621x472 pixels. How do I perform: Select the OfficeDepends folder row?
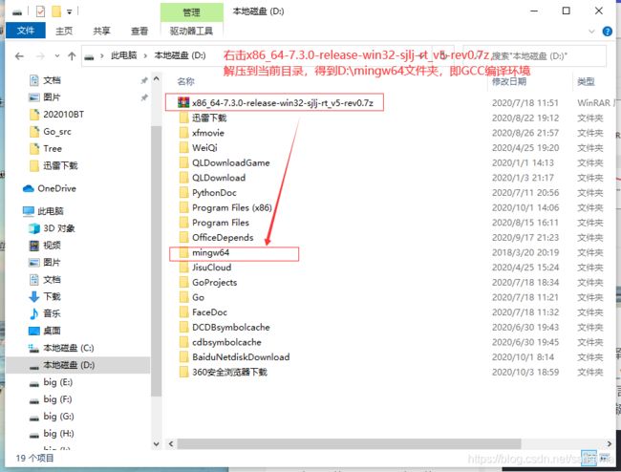390,238
